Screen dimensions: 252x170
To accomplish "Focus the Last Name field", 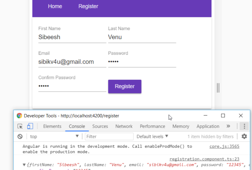I will (x=142, y=37).
